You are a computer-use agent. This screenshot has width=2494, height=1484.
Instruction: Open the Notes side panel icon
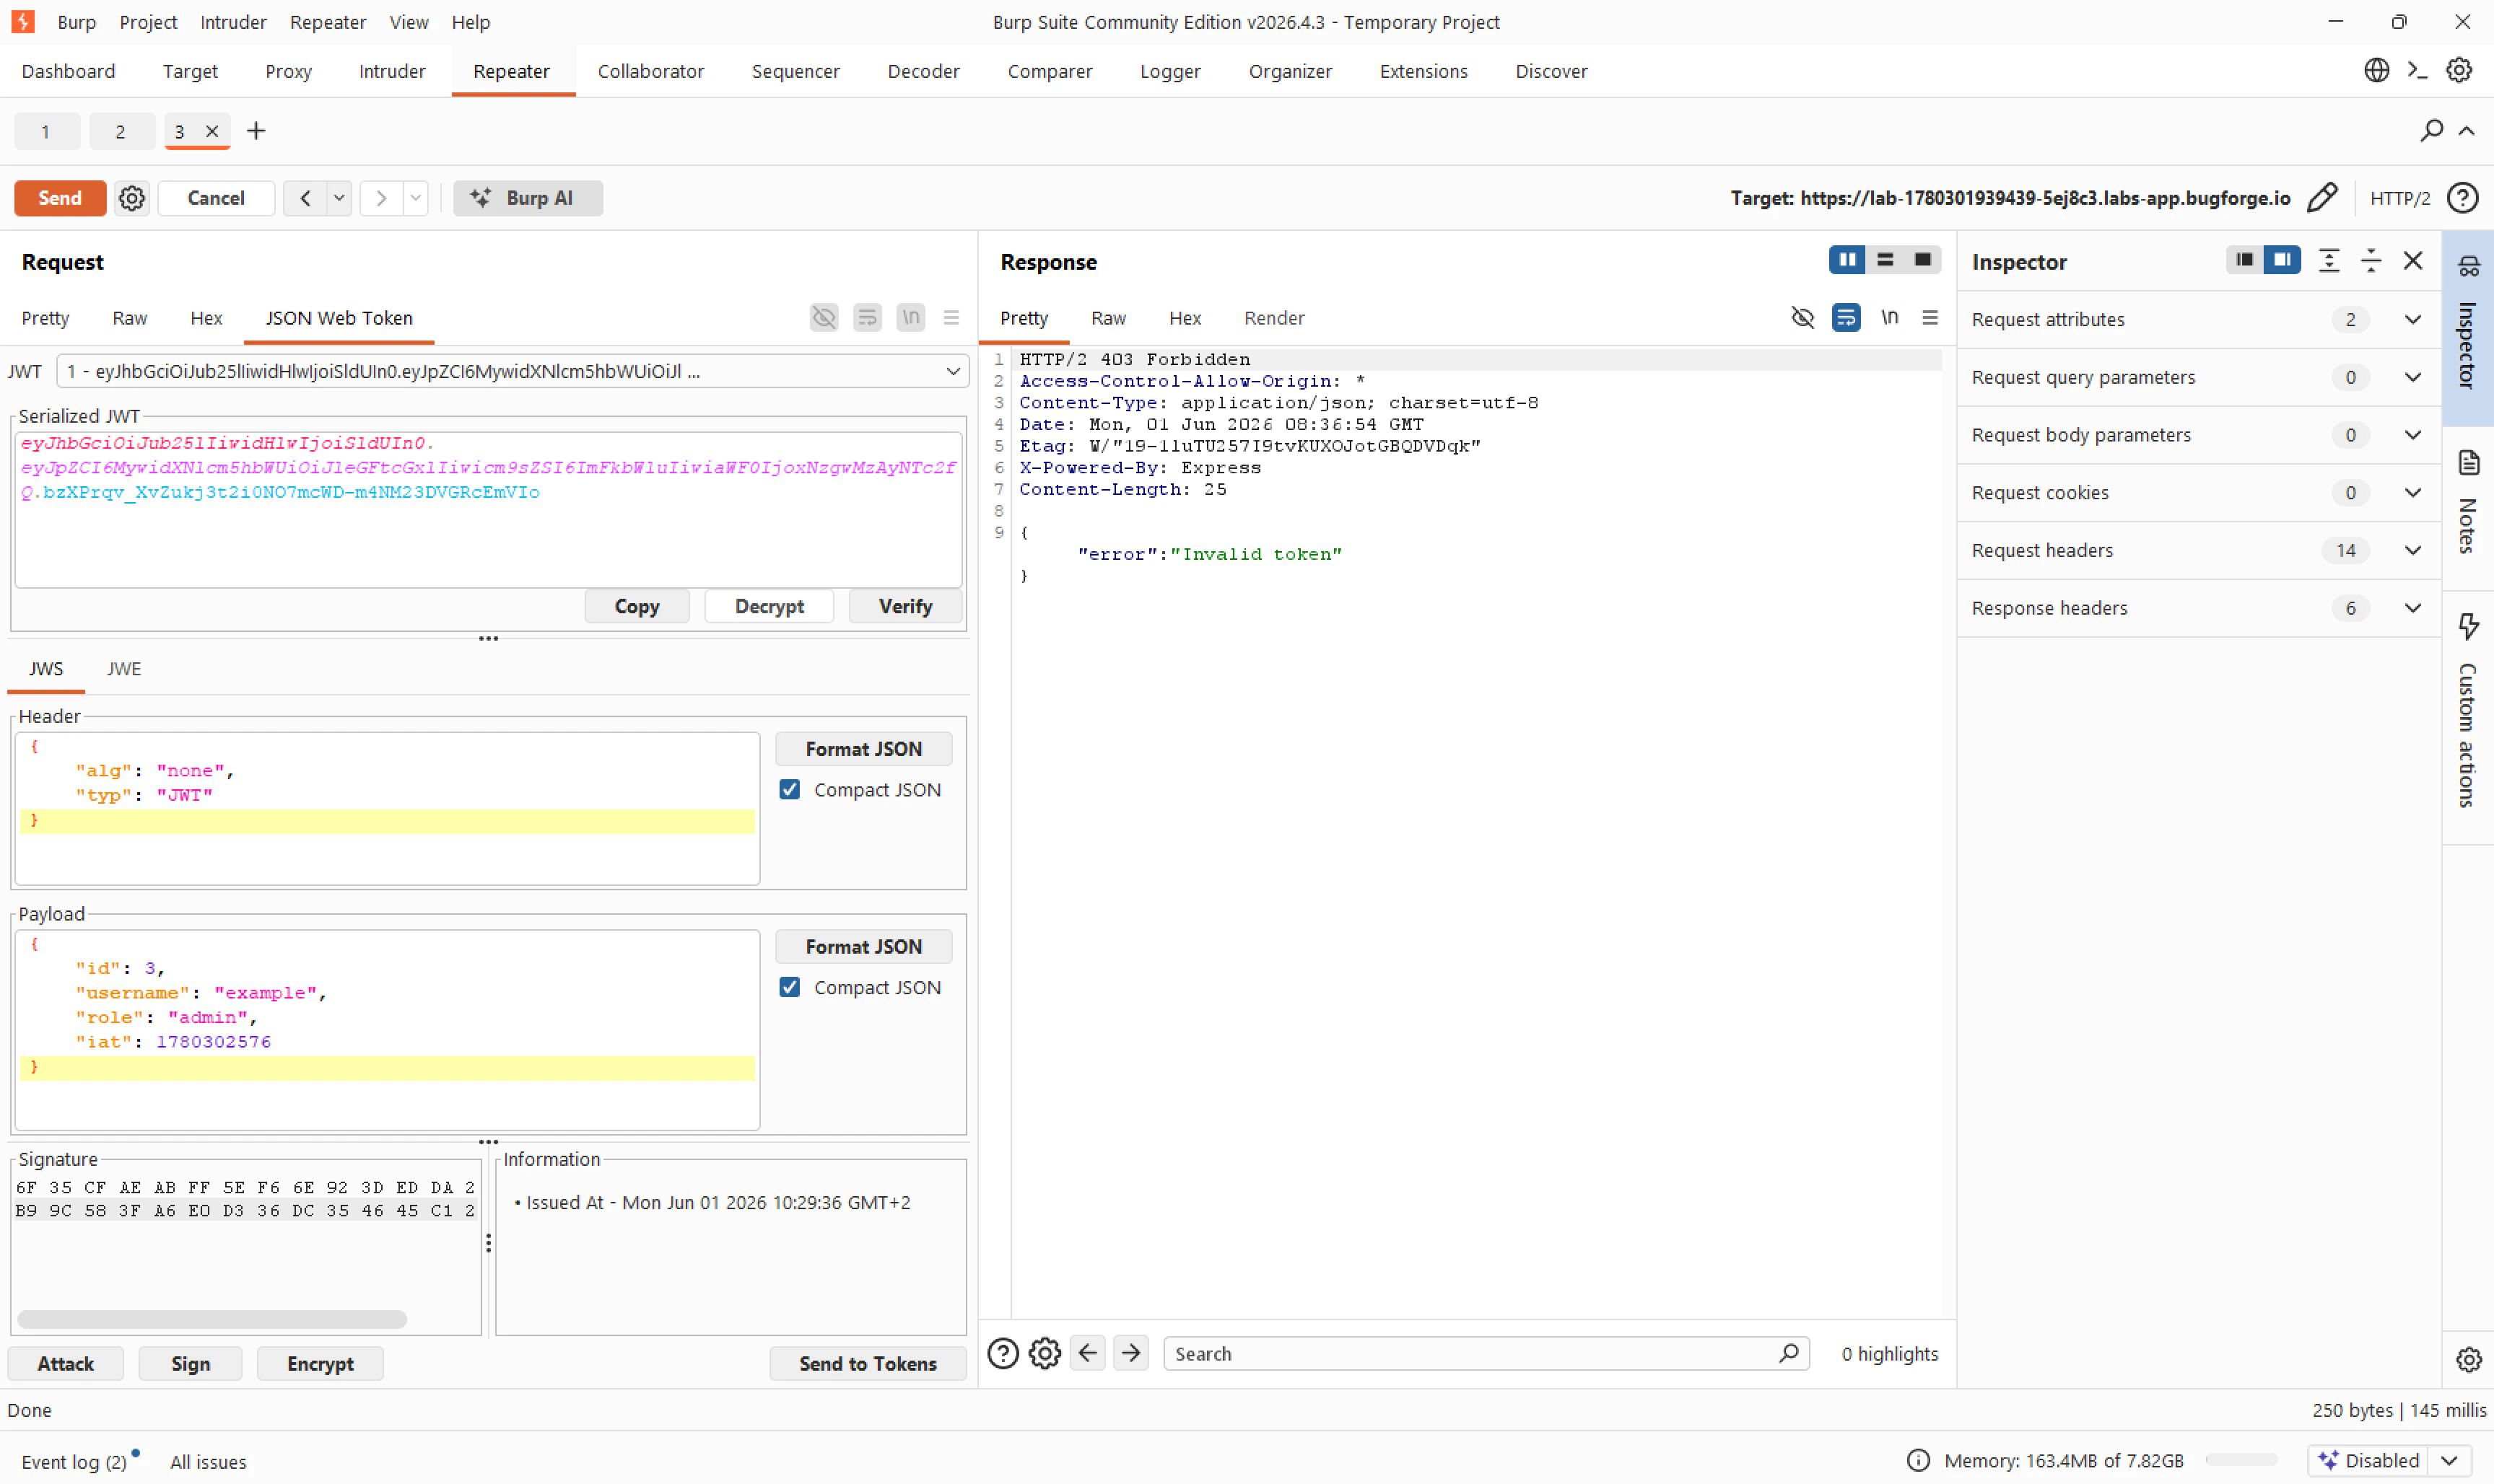click(x=2468, y=463)
